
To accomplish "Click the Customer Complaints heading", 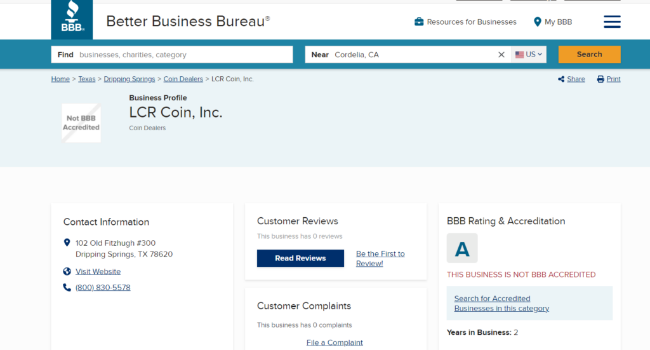I will 304,306.
